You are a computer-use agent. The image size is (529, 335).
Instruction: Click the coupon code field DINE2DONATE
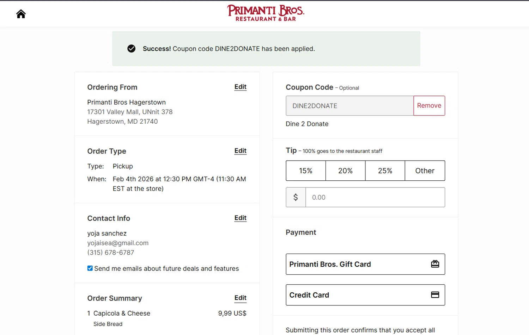[x=349, y=106]
